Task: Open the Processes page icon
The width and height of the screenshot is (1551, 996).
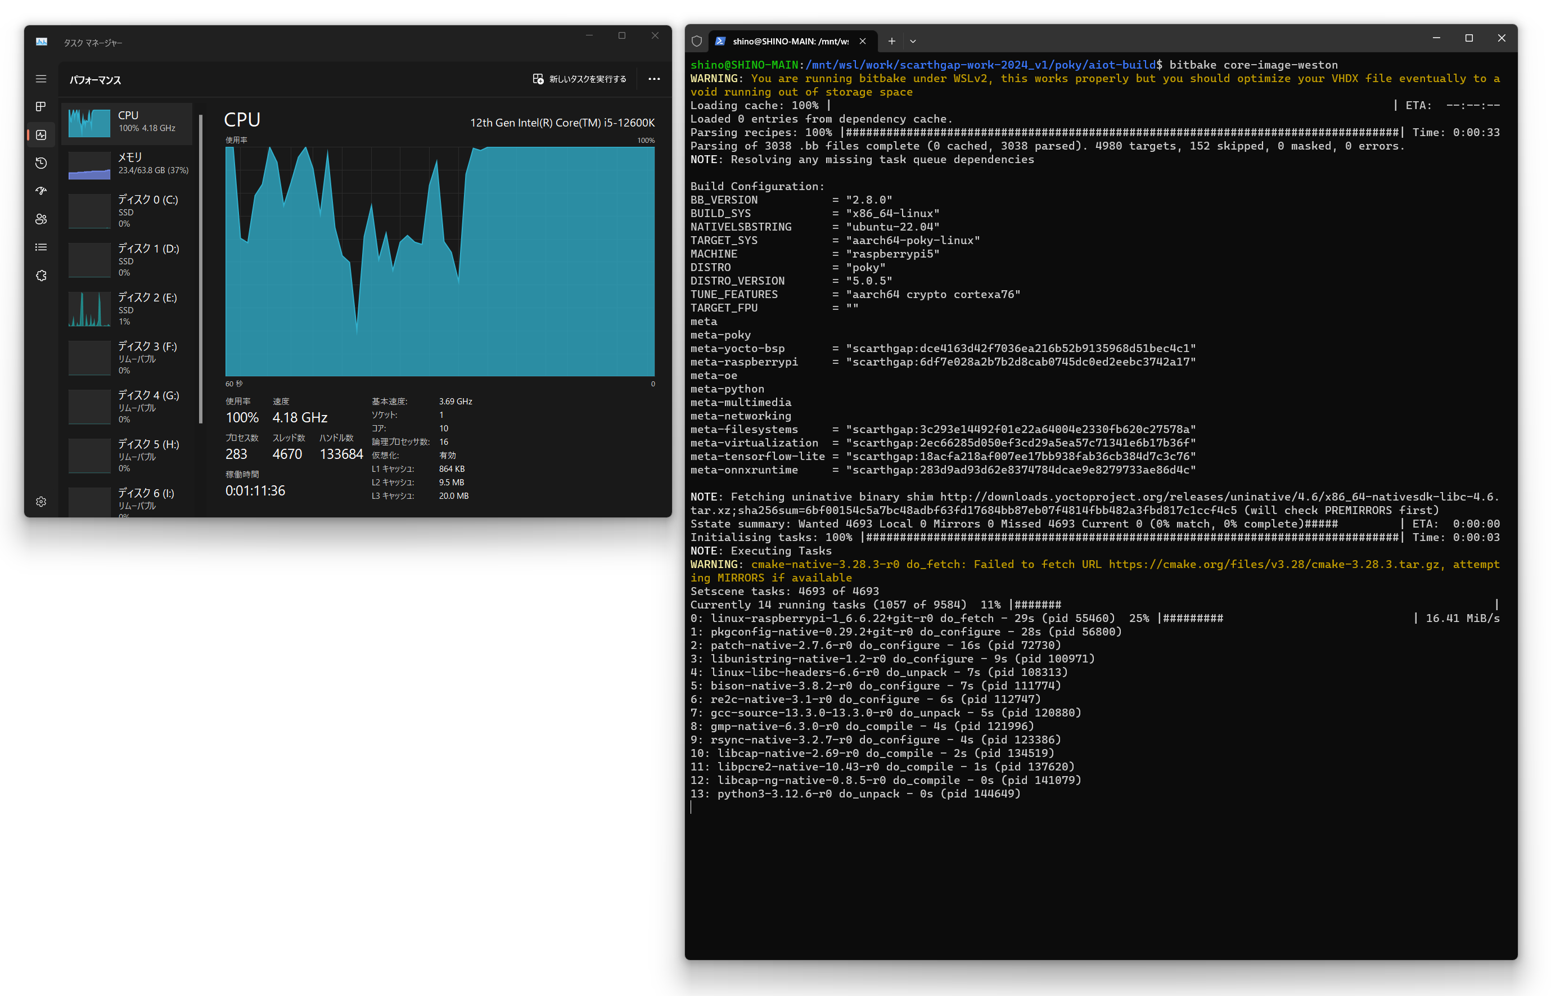Action: point(40,107)
